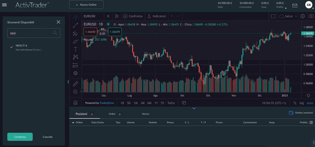
Task: Select the text annotation tool
Action: click(75, 49)
